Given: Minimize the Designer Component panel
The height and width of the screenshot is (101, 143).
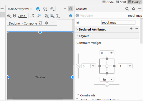Looking at the screenshot, I should 53,23.
